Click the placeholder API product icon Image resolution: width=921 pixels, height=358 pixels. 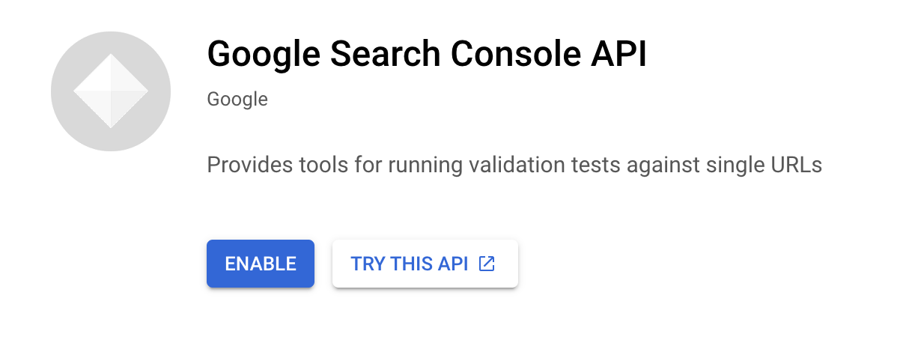(x=111, y=91)
